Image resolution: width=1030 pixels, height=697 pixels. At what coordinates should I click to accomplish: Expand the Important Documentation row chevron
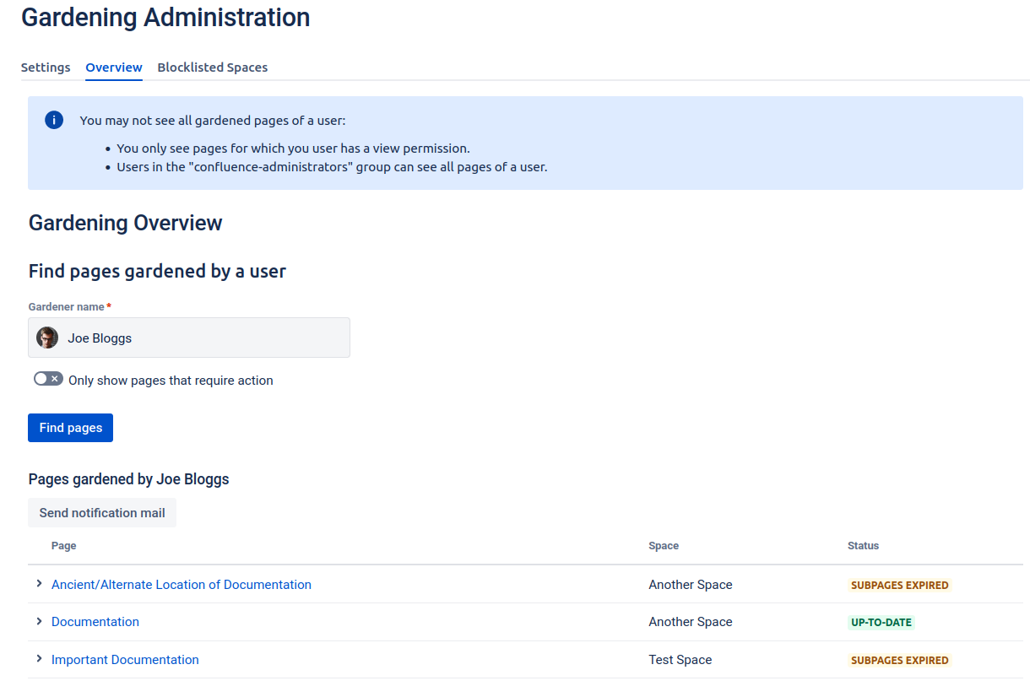39,659
